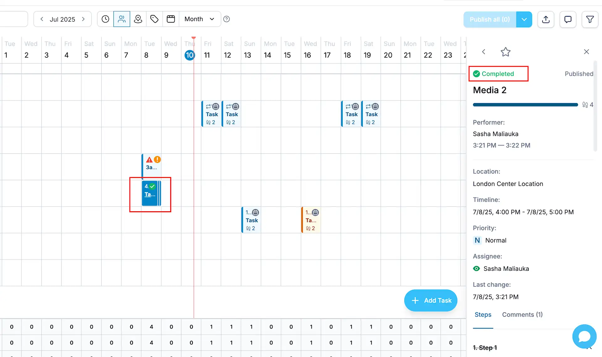Open the Month view dropdown

point(200,19)
